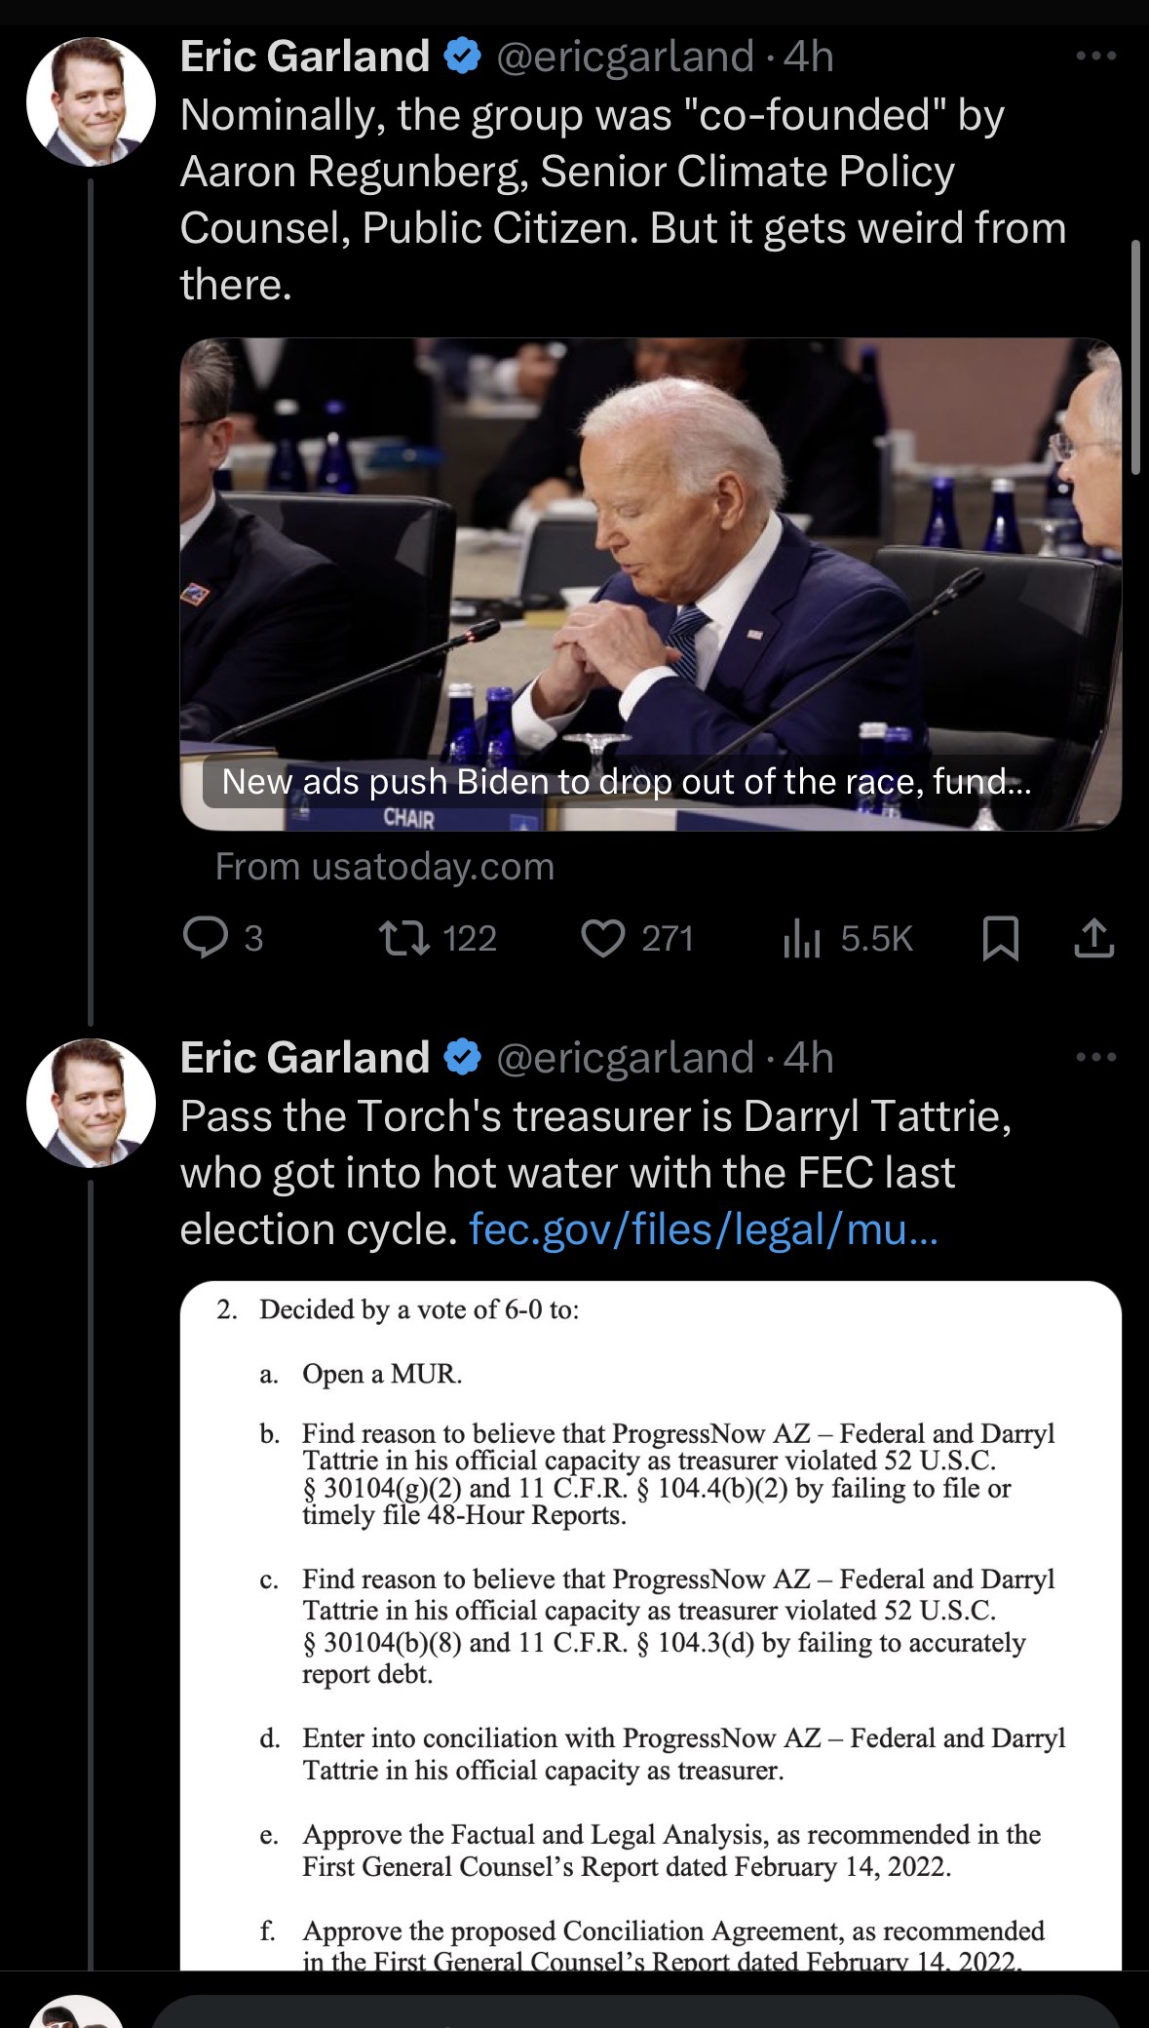The image size is (1149, 2028).
Task: Open the usatoday.com source link
Action: click(x=384, y=867)
